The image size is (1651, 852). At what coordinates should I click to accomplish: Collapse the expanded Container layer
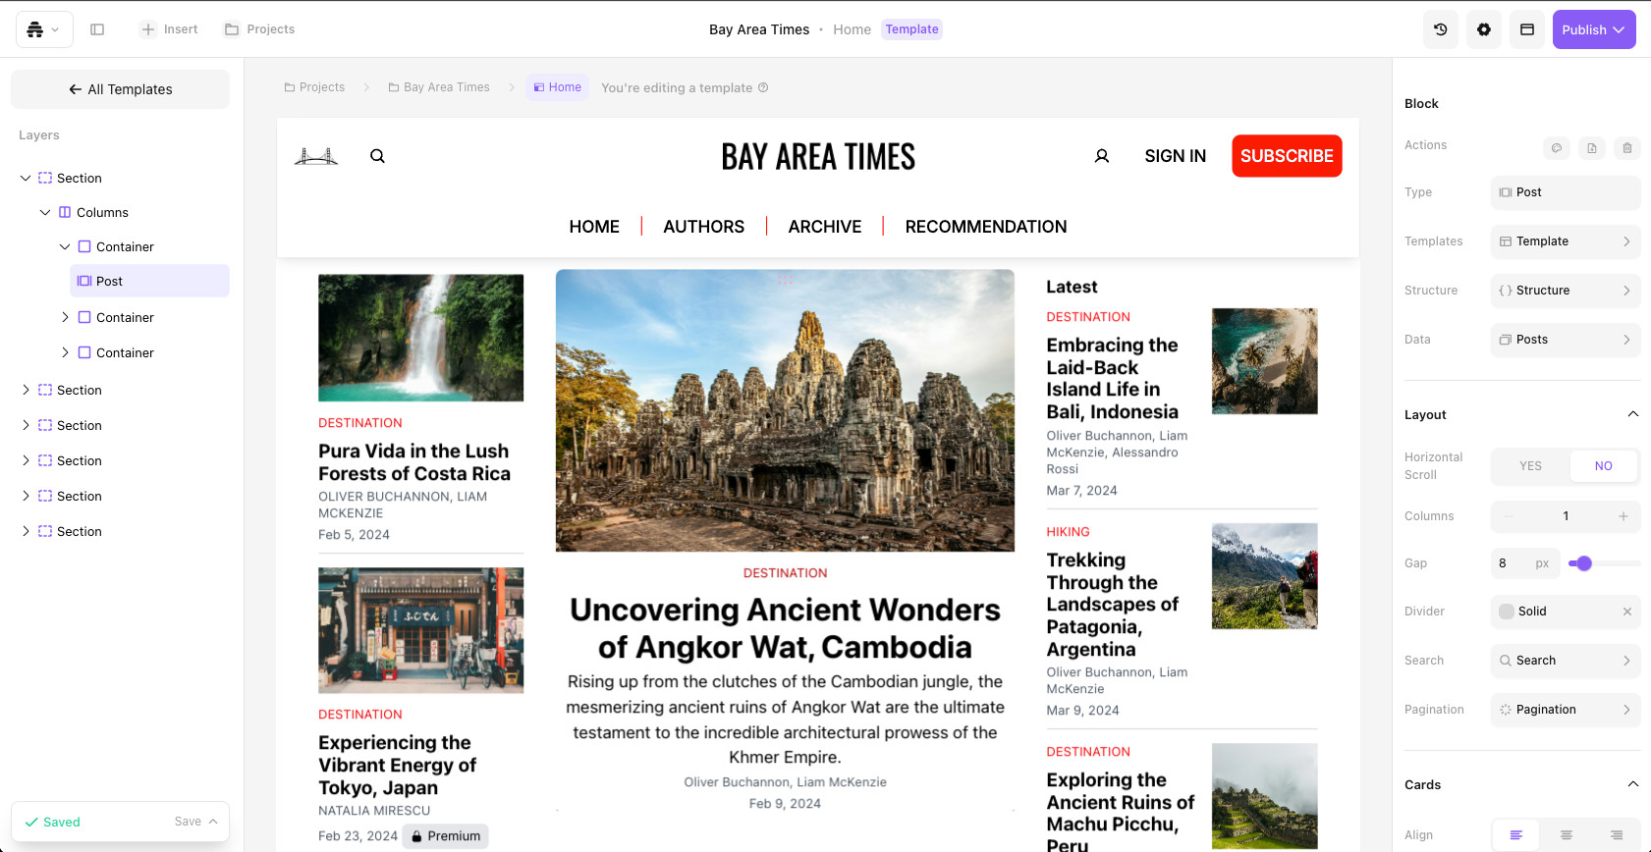click(65, 246)
